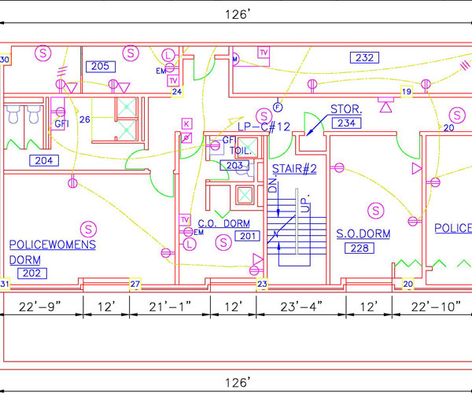Click the TV symbol beside tag 24
Image resolution: width=472 pixels, height=393 pixels.
tap(173, 81)
